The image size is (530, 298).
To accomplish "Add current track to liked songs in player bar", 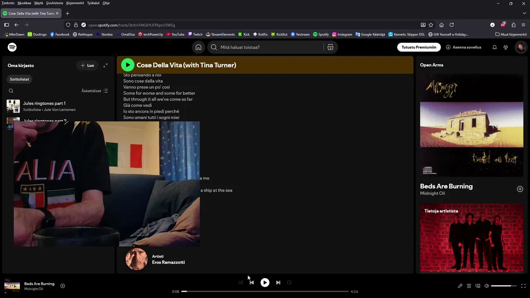I will click(x=63, y=286).
